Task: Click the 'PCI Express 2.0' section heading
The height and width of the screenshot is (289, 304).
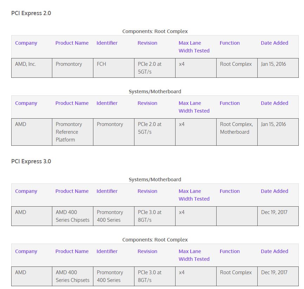Action: click(x=31, y=13)
